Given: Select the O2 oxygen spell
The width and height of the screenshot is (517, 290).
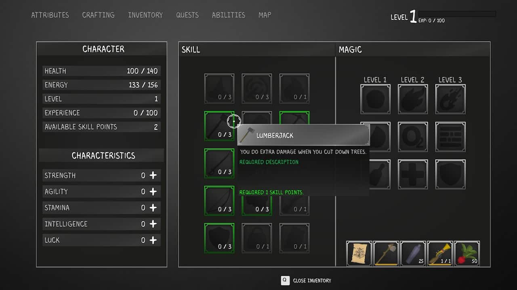Looking at the screenshot, I should 413,137.
